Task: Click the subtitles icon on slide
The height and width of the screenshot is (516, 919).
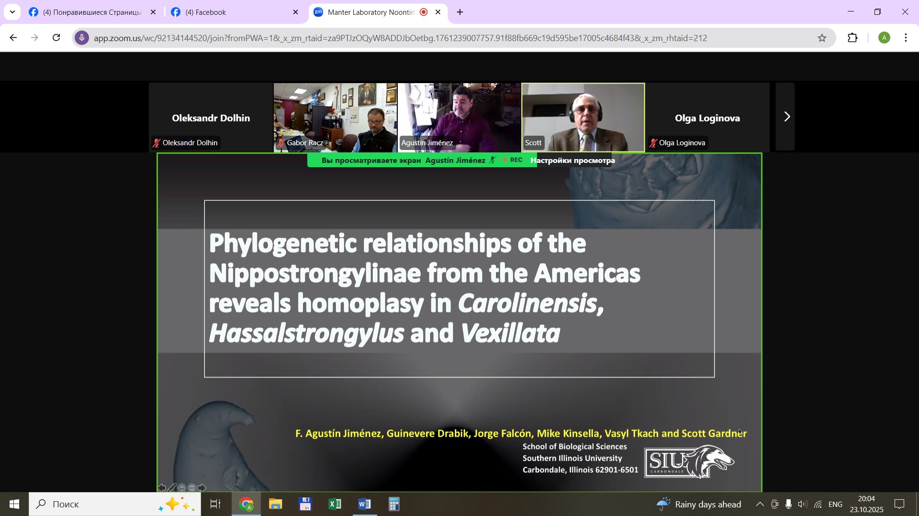Action: click(x=182, y=488)
